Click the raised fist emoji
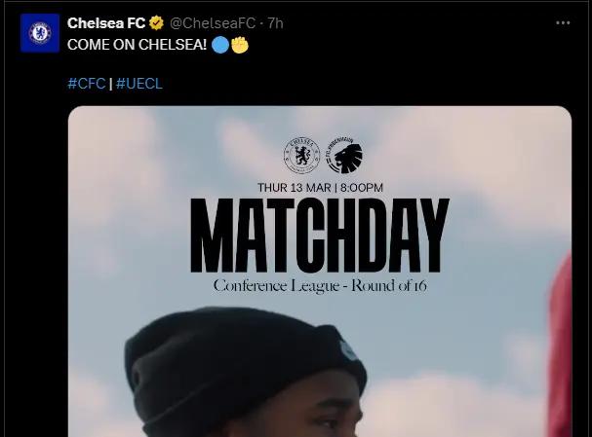Viewport: 592px width, 437px height. click(x=240, y=45)
